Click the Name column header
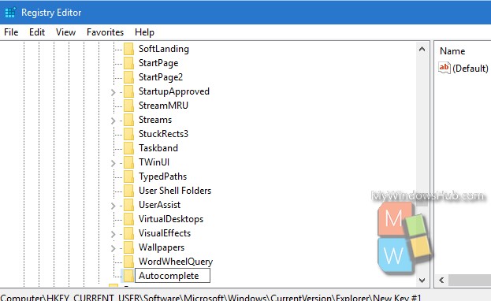491x301 pixels. coord(452,51)
